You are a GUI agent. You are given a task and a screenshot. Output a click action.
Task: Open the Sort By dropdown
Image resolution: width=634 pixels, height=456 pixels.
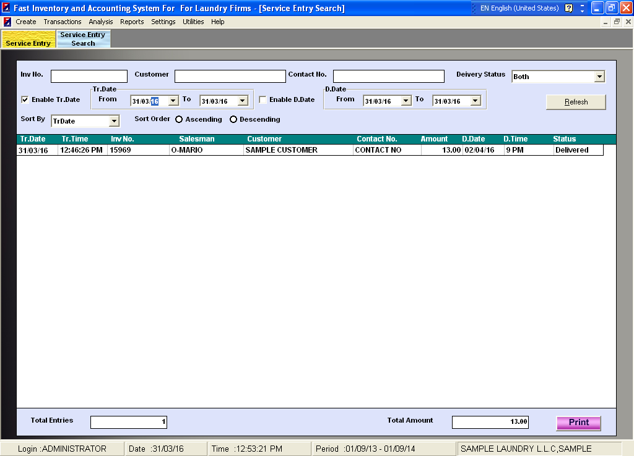(114, 121)
